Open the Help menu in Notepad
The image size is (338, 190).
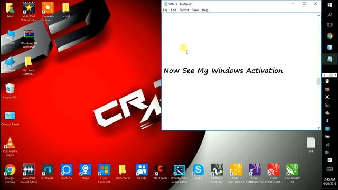pos(205,10)
